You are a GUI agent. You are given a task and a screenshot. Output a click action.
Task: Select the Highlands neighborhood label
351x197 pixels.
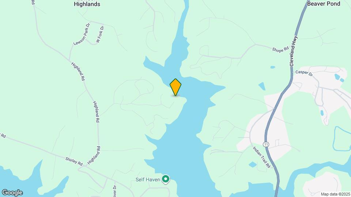87,4
